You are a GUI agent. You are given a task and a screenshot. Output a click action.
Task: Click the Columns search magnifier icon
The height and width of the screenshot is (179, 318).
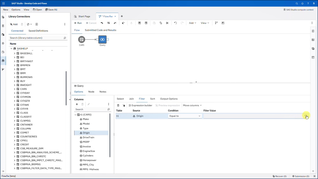(109, 109)
